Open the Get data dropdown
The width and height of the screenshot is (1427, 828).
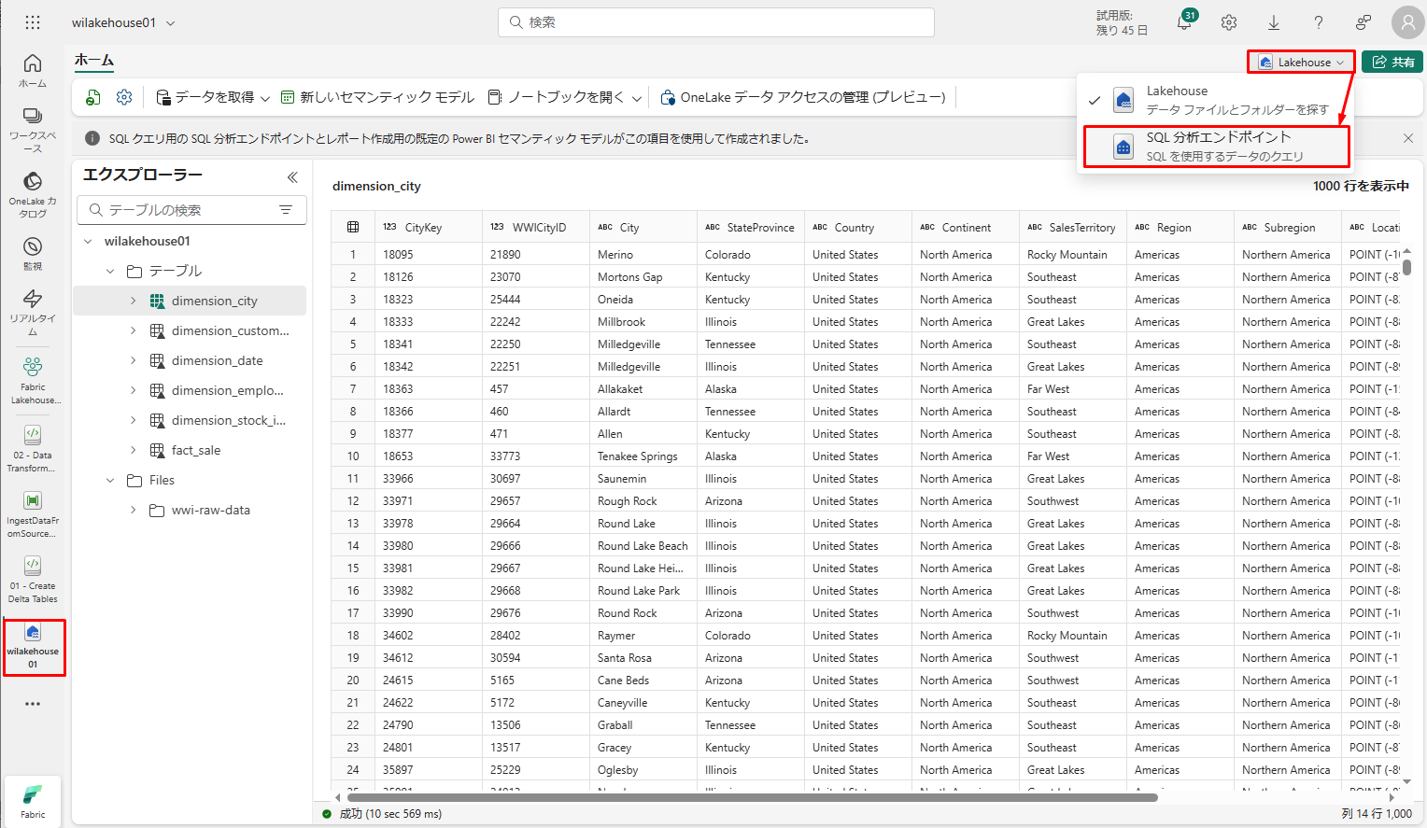coord(213,97)
